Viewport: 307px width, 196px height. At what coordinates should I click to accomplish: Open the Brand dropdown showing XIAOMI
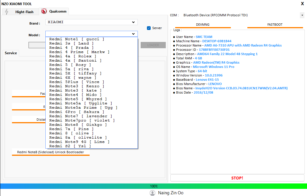91,22
